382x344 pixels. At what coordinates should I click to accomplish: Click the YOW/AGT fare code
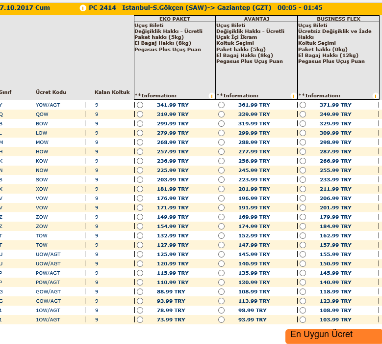click(48, 105)
